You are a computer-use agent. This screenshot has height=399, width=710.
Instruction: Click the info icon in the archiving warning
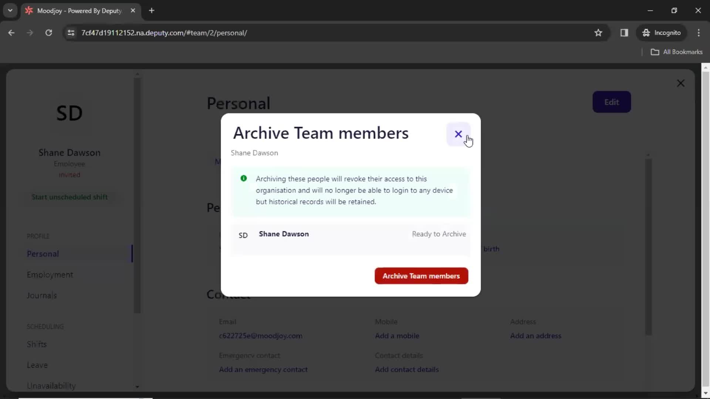(243, 178)
